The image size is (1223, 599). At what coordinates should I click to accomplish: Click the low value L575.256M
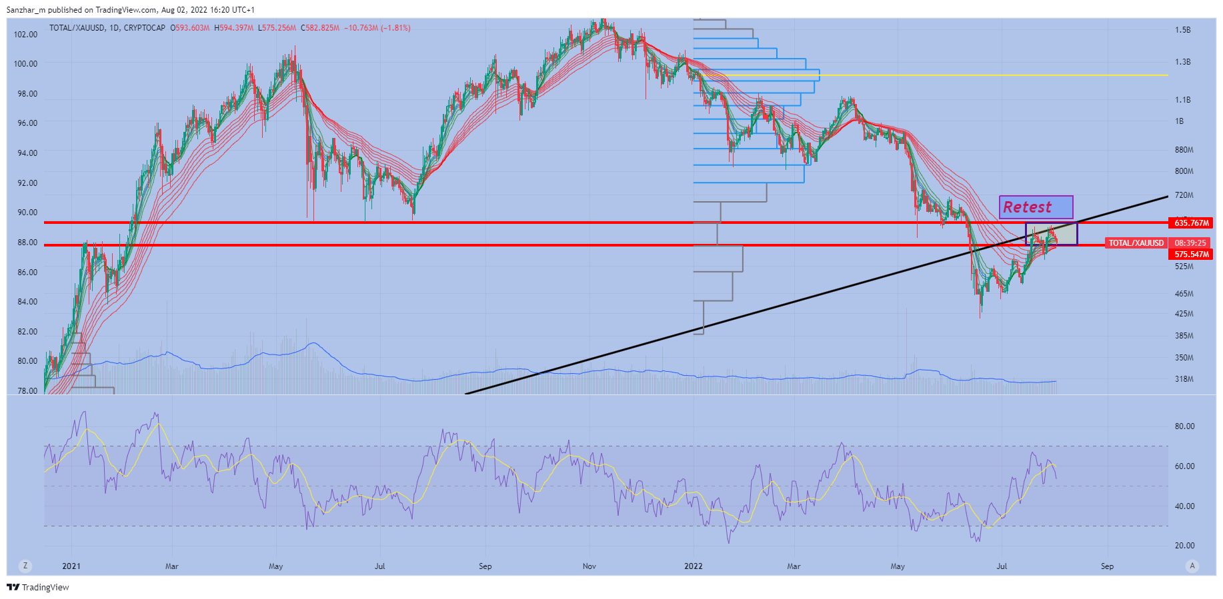pyautogui.click(x=277, y=28)
